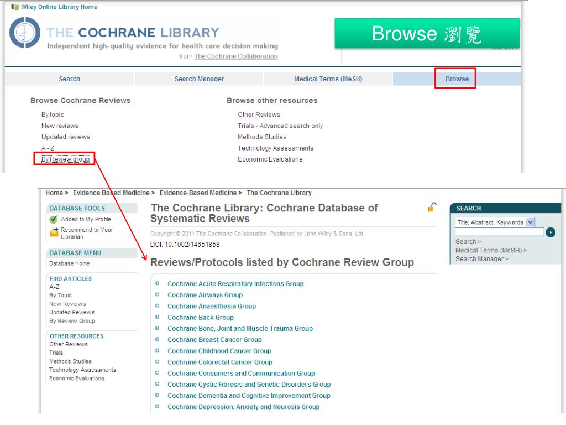This screenshot has height=425, width=566.
Task: Click New Reviews in Find Articles sidebar
Action: (x=67, y=304)
